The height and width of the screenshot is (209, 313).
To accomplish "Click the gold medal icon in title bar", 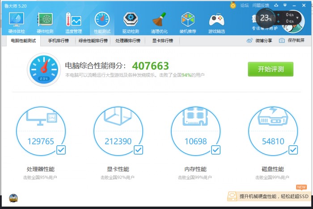I will pyautogui.click(x=233, y=5).
